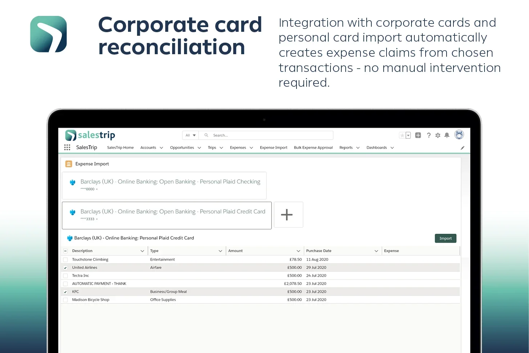Click the AUTOMATIC PAYMENT - THANK description
This screenshot has height=353, width=529.
pos(99,284)
